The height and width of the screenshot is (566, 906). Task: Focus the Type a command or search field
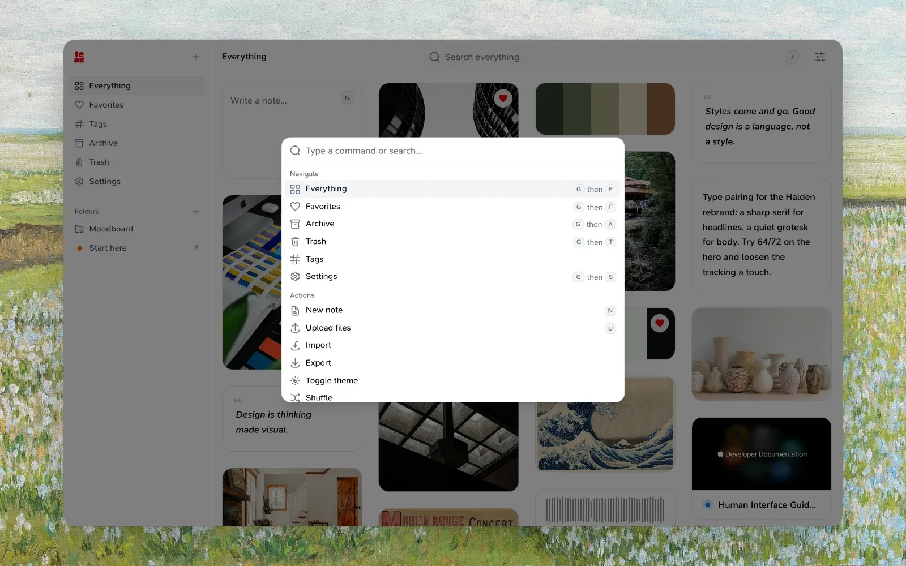[x=453, y=151]
